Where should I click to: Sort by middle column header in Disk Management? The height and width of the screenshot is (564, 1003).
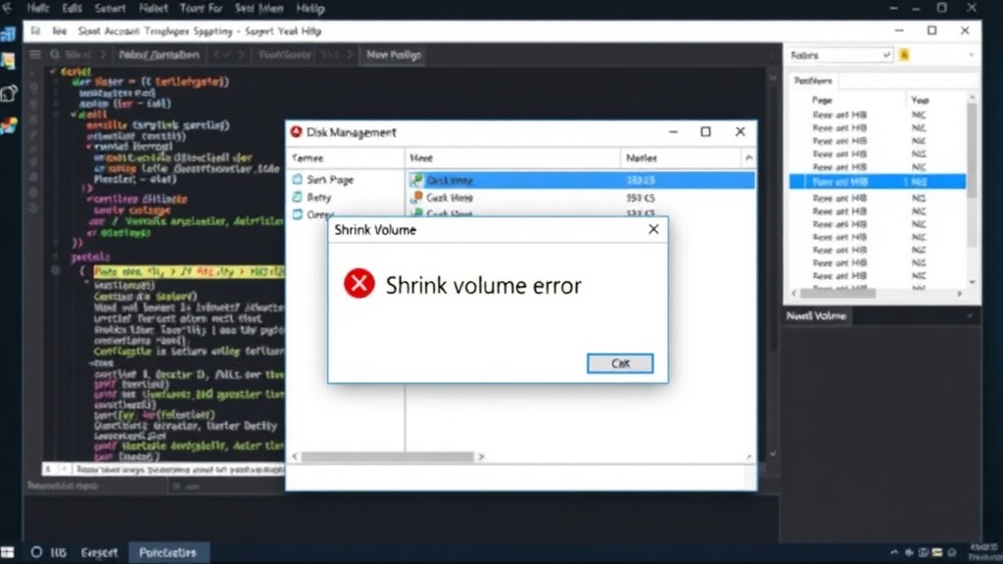click(512, 158)
